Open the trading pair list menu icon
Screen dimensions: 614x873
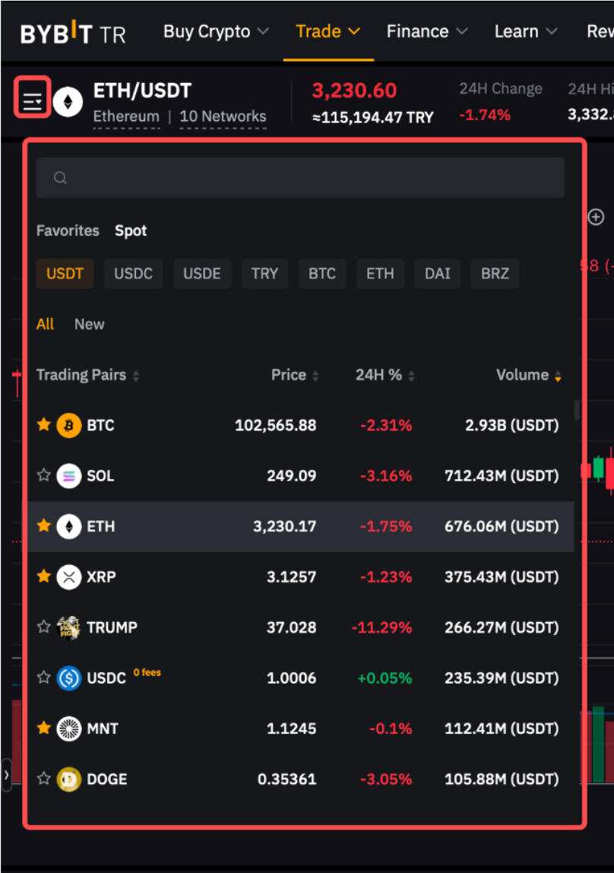(32, 99)
